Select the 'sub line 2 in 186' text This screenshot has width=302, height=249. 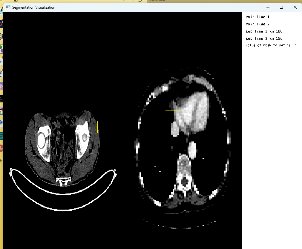tap(264, 38)
